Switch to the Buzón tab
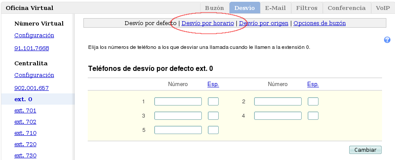Image resolution: width=395 pixels, height=160 pixels. pyautogui.click(x=214, y=8)
